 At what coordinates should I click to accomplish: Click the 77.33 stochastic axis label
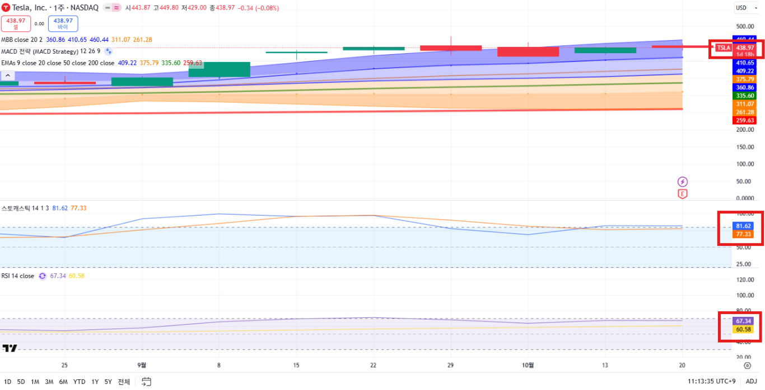pos(743,234)
